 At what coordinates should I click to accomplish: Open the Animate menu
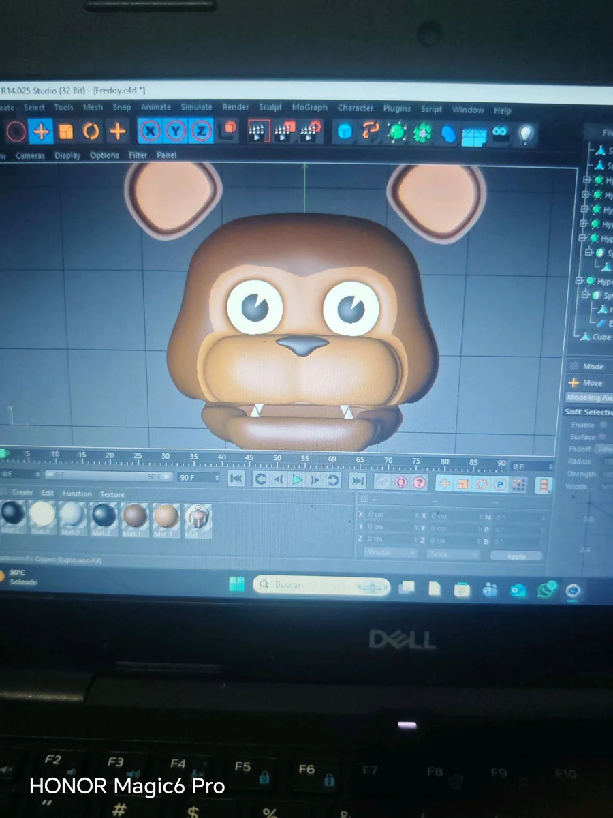[156, 107]
